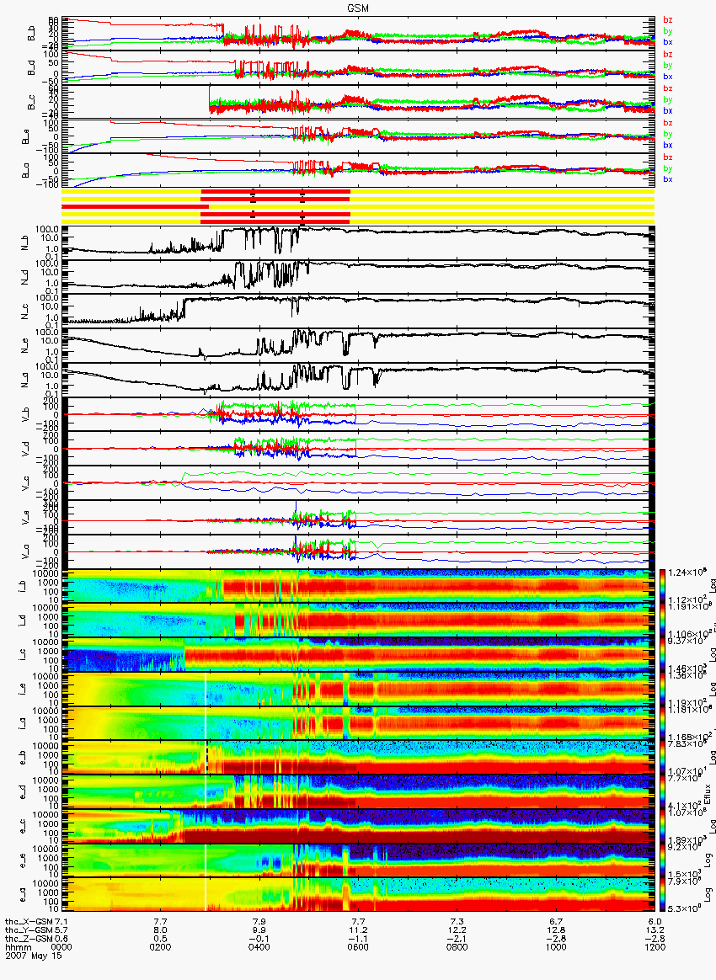The width and height of the screenshot is (716, 980).
Task: Click the GSM plot title
Action: (358, 8)
